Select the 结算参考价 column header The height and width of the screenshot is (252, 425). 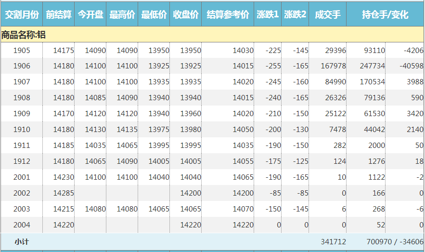tap(228, 15)
